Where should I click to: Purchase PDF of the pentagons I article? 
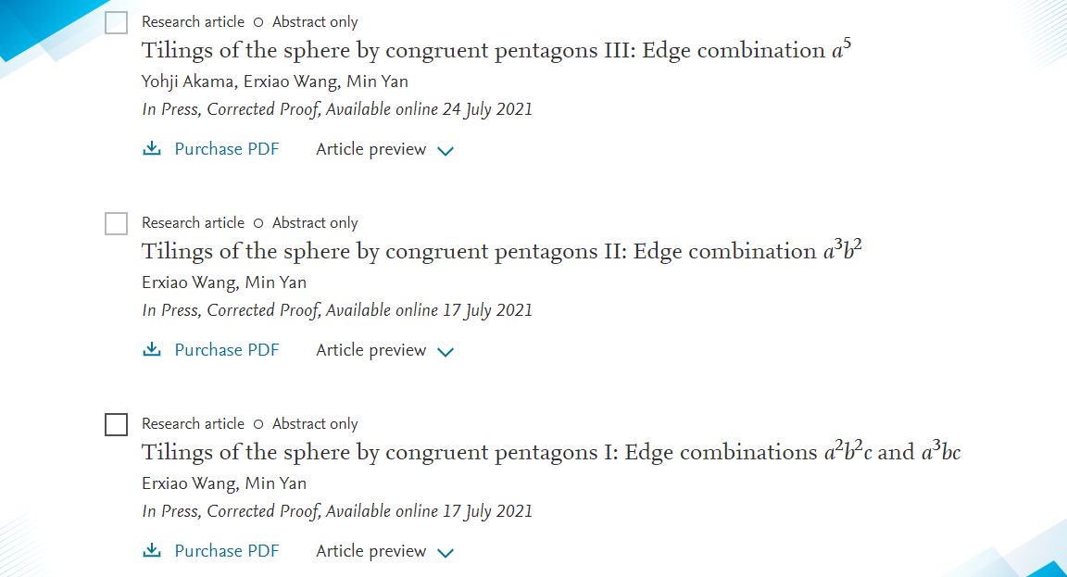226,551
